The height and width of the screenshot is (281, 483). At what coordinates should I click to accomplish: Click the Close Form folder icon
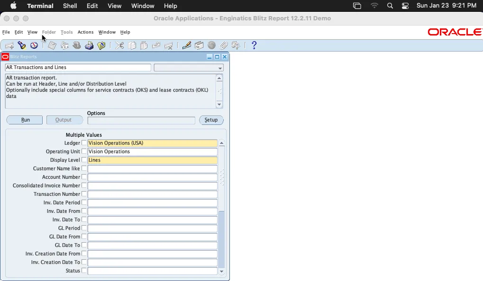click(x=101, y=45)
